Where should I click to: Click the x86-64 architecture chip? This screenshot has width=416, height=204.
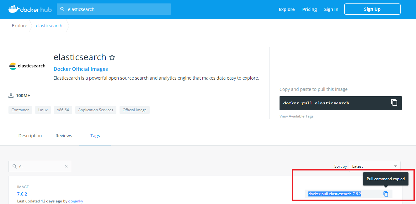(63, 110)
